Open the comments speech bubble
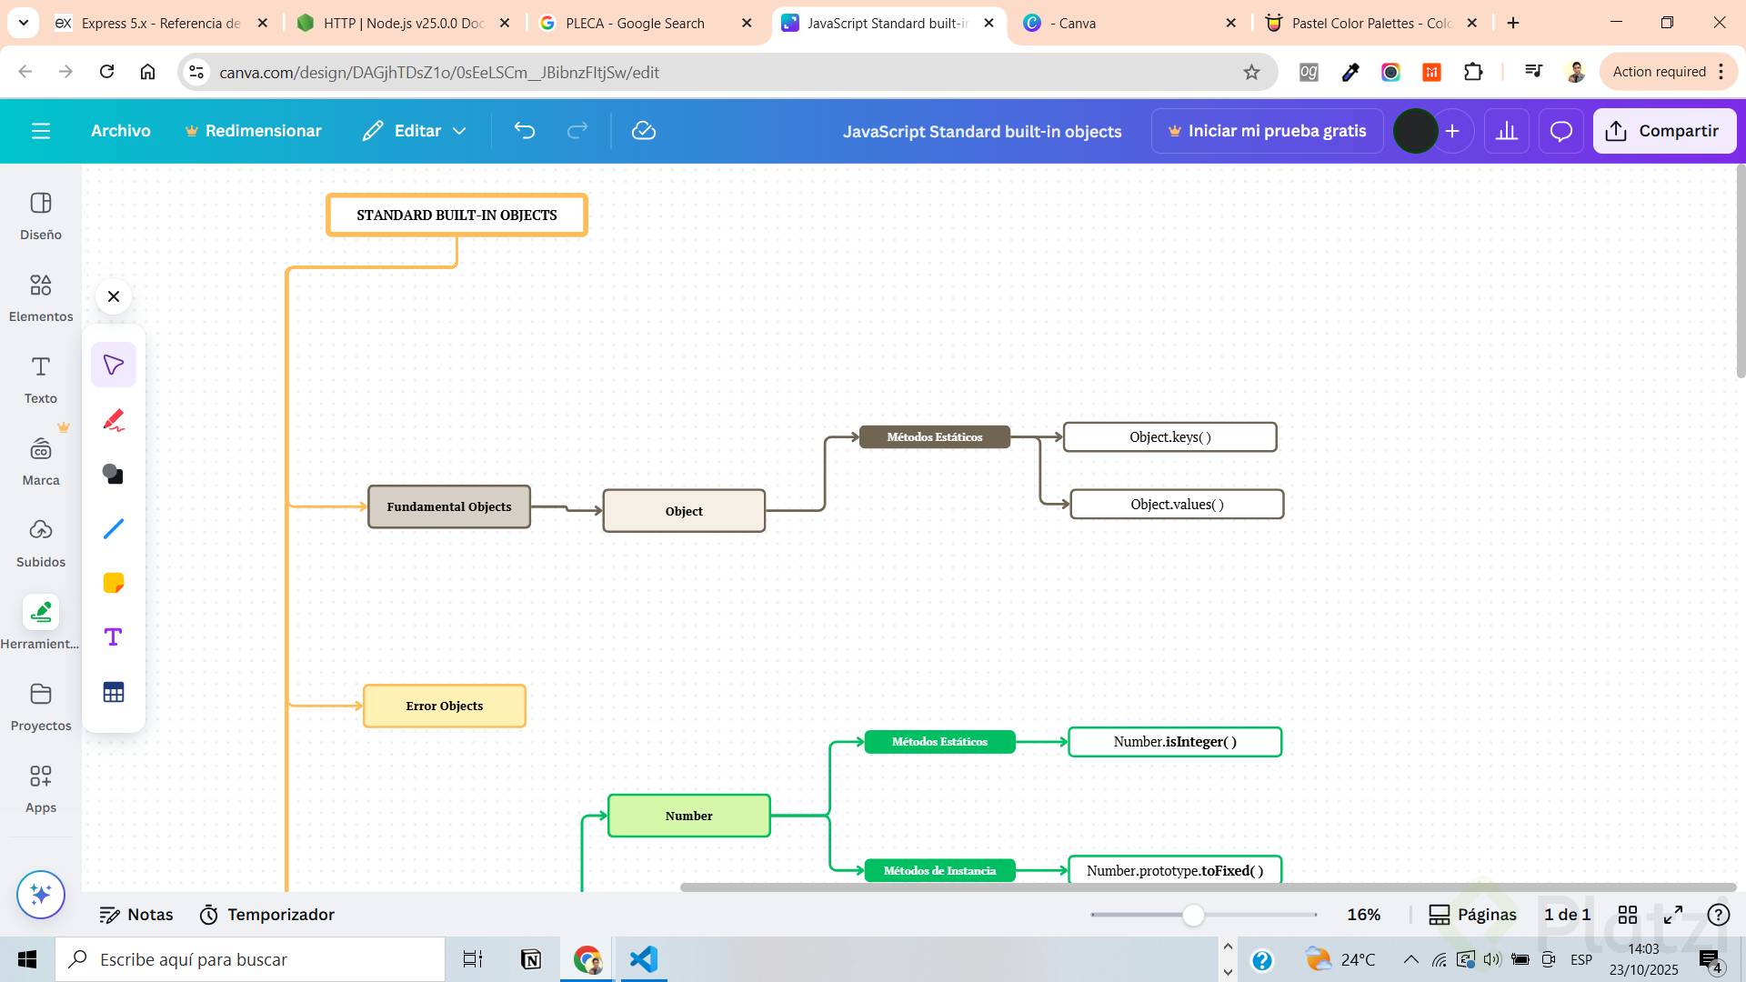The image size is (1746, 982). click(x=1561, y=131)
